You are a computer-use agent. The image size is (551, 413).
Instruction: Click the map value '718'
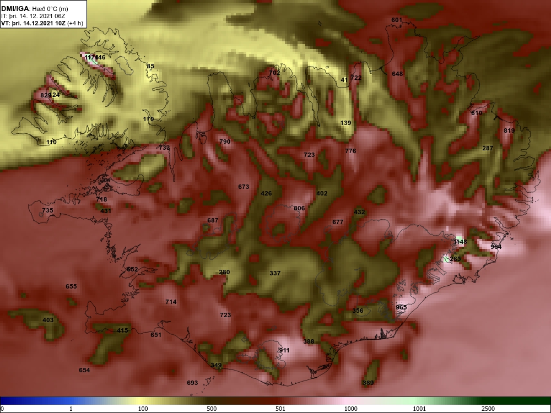click(101, 199)
